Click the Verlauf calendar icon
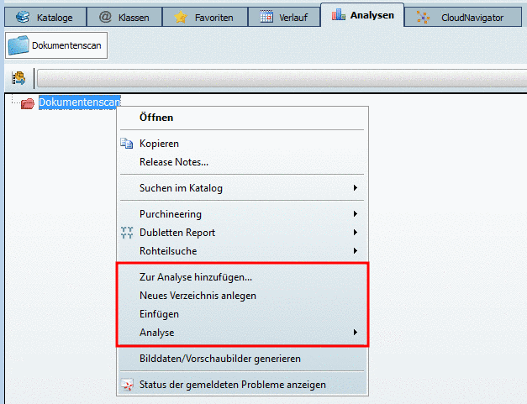The height and width of the screenshot is (404, 527). click(266, 17)
